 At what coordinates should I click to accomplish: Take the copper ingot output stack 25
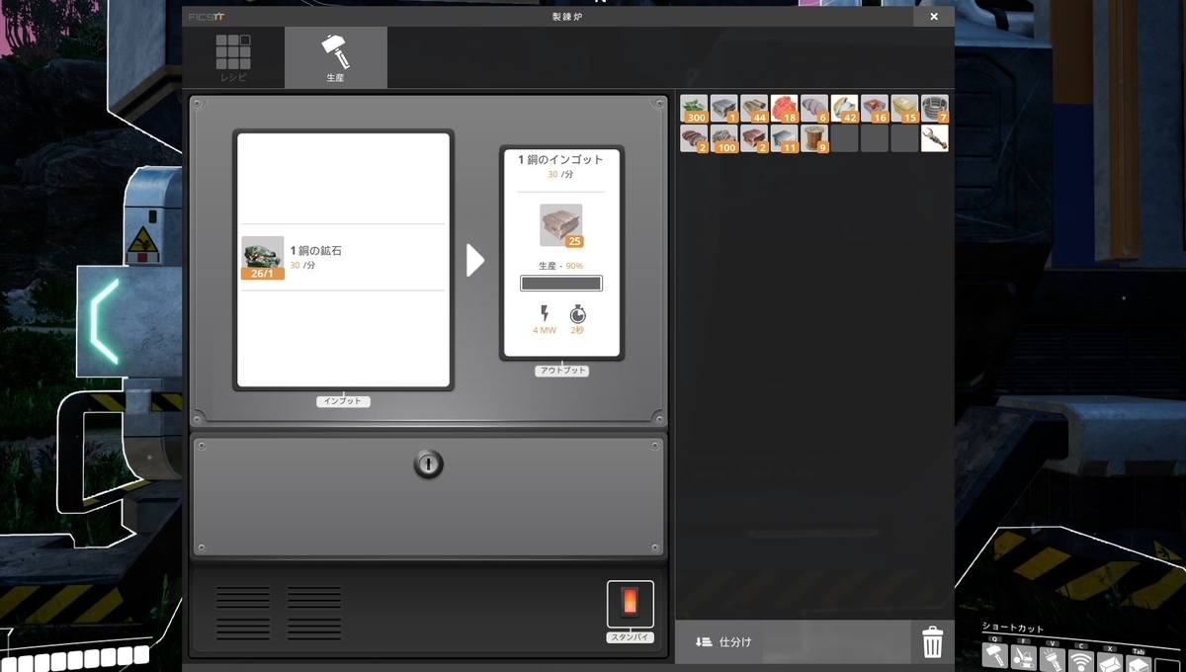coord(561,225)
